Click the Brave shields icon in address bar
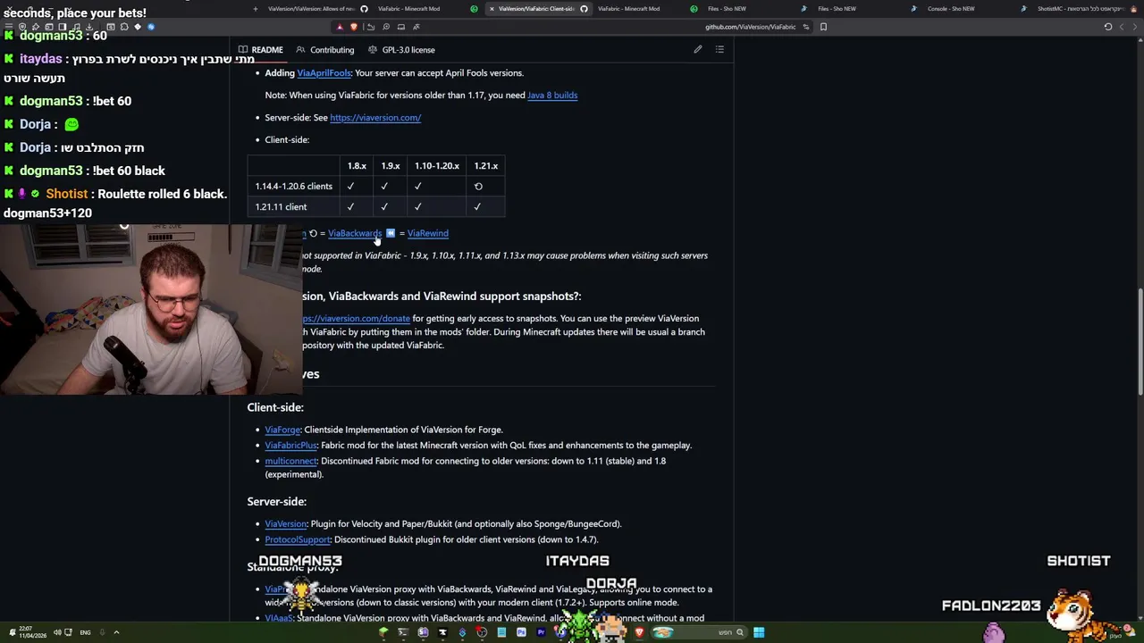 354,27
